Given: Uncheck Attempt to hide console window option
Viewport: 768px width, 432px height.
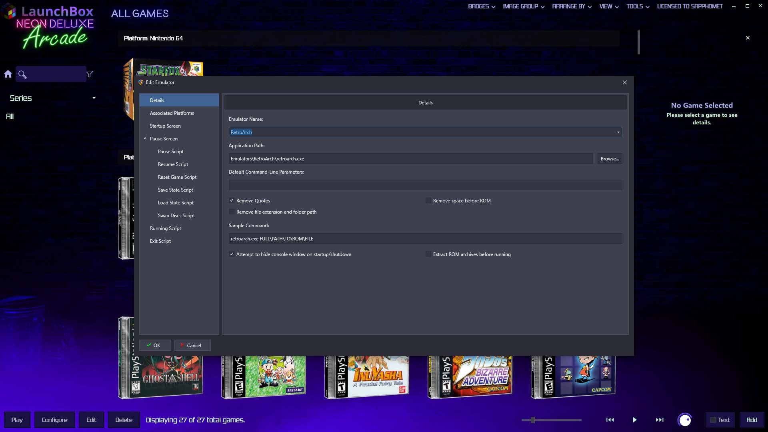Looking at the screenshot, I should point(232,254).
